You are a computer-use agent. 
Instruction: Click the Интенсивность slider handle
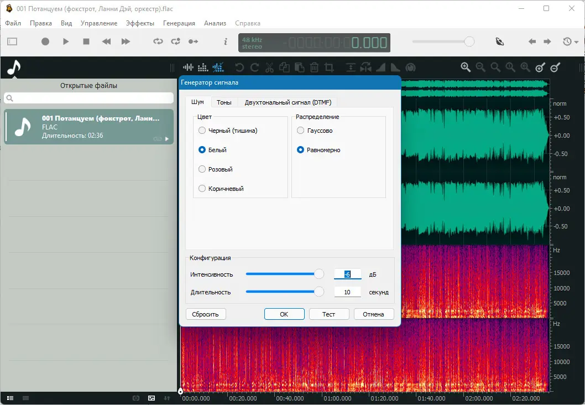point(319,274)
